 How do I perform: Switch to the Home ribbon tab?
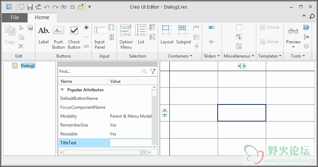coord(42,17)
